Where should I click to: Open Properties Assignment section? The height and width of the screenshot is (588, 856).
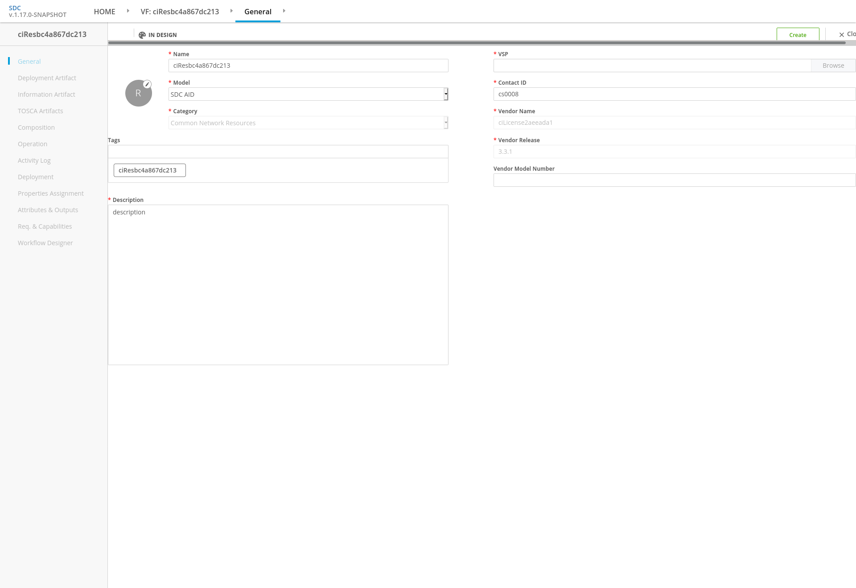(50, 193)
